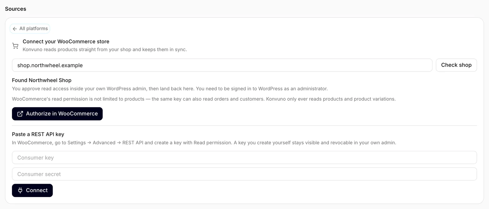Go back to All platforms

click(x=30, y=28)
